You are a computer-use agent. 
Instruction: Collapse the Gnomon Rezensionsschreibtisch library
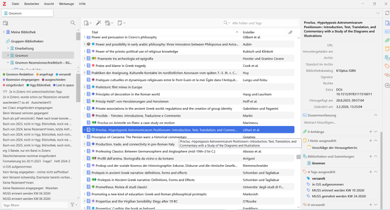pos(8,63)
